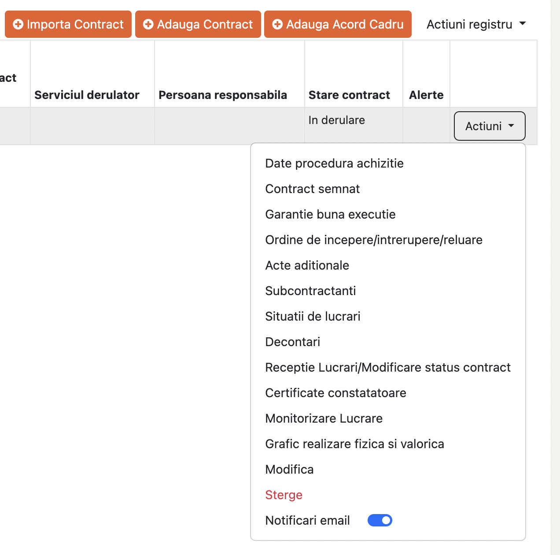This screenshot has height=555, width=560.
Task: Click the Stare contract column header
Action: pyautogui.click(x=349, y=95)
